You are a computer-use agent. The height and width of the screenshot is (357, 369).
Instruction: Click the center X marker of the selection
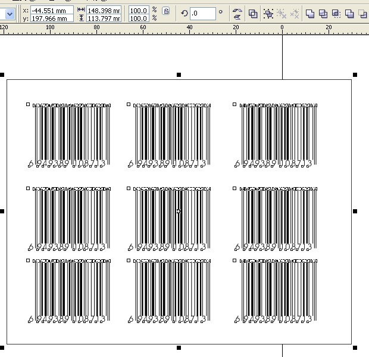[179, 211]
